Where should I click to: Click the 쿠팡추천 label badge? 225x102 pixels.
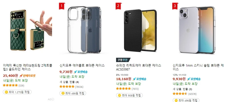click(123, 60)
